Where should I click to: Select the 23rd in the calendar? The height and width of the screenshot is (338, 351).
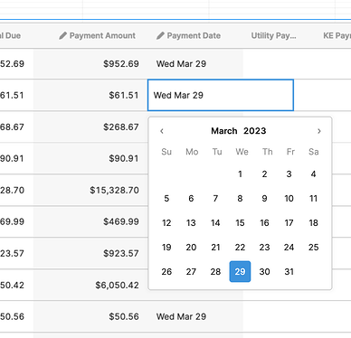click(264, 248)
